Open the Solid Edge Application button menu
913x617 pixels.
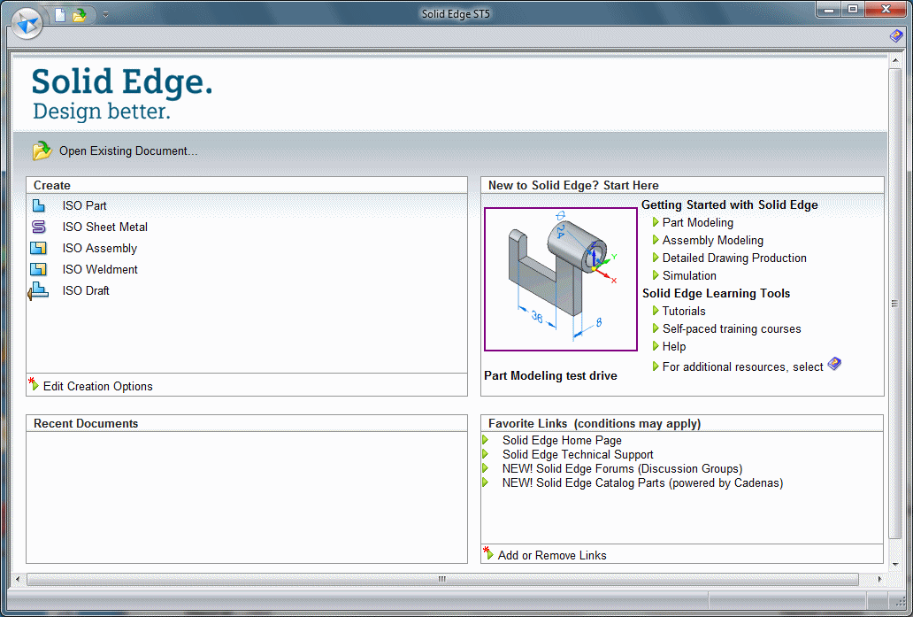[x=27, y=24]
